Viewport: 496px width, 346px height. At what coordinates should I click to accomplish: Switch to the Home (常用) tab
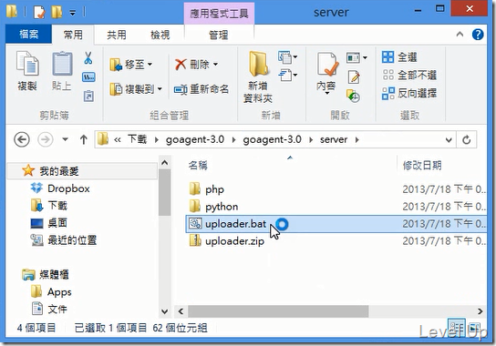pos(73,34)
